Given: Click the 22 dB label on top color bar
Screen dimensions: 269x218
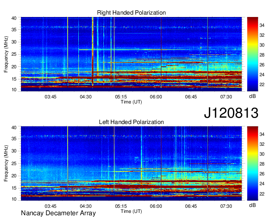Looking at the screenshot, I should (262, 85).
